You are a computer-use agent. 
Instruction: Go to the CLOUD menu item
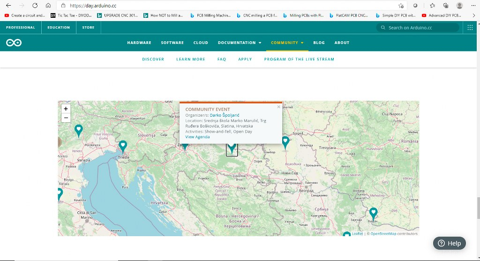(x=201, y=43)
